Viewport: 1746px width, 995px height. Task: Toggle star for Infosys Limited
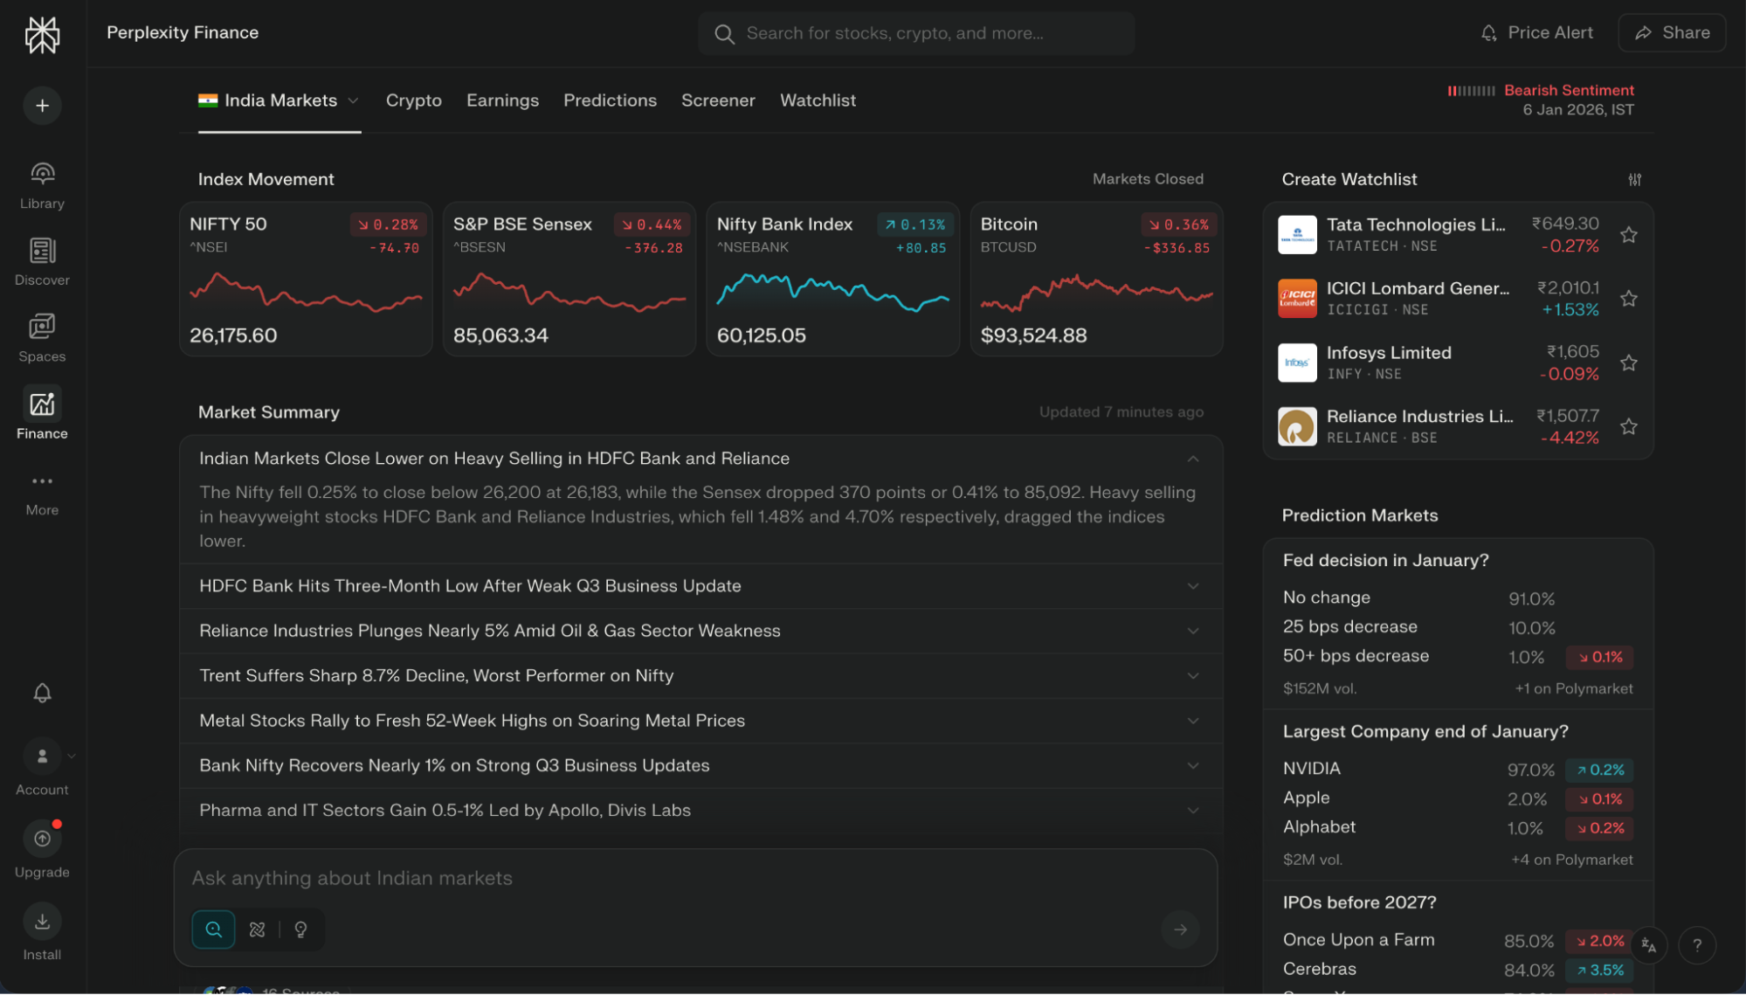coord(1628,363)
